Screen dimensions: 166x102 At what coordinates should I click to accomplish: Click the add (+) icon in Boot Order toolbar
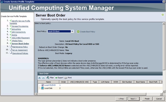(39, 78)
